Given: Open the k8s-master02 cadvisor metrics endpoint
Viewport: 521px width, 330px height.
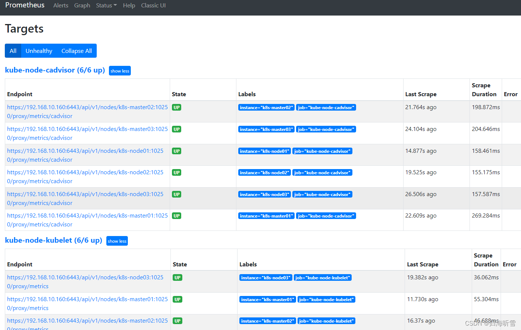Looking at the screenshot, I should [85, 111].
